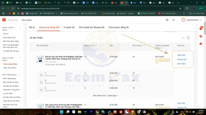Viewport: 206px width, 115px height.
Task: Click the page vertical scrollbar
Action: (x=205, y=28)
